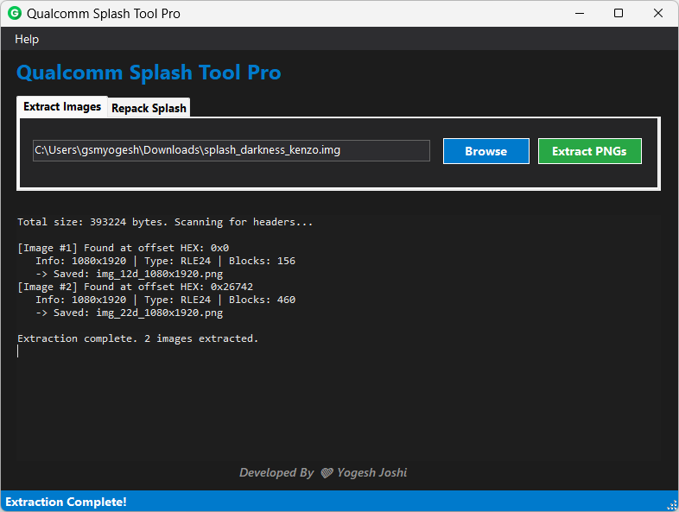679x512 pixels.
Task: Open the Help menu
Action: [x=27, y=39]
